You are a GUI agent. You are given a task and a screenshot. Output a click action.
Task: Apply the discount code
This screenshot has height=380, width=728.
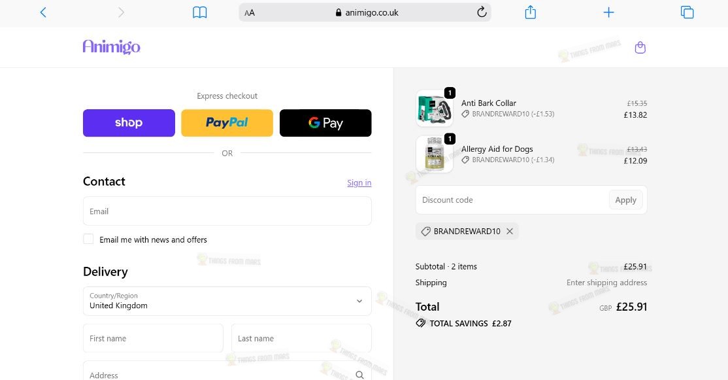[626, 199]
